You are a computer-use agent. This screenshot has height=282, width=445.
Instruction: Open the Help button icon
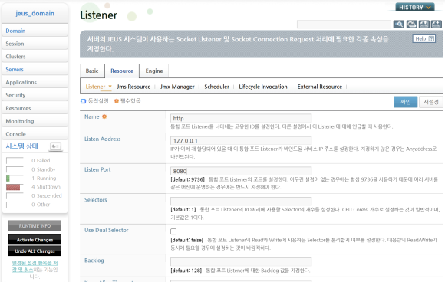pyautogui.click(x=424, y=38)
